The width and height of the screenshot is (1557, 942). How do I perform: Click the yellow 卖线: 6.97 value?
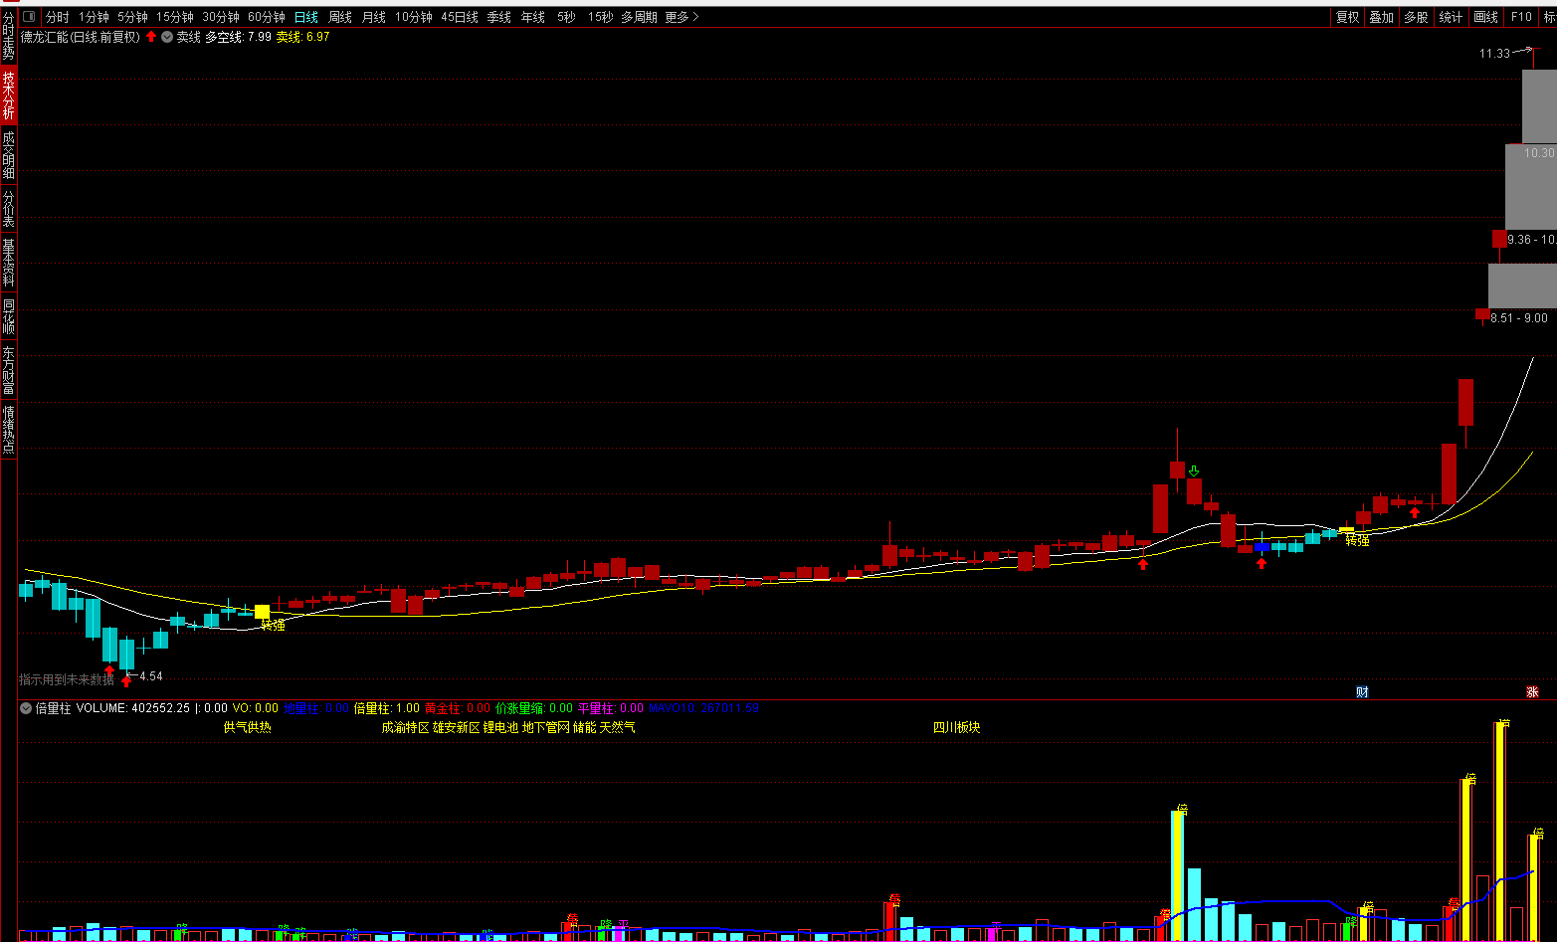pyautogui.click(x=302, y=37)
